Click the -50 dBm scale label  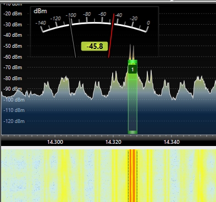(13, 46)
